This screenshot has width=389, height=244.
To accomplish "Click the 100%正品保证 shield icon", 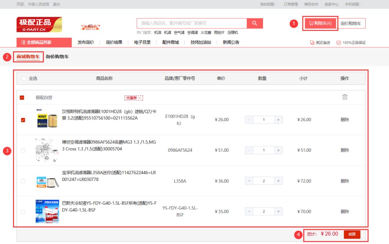I will pyautogui.click(x=338, y=43).
